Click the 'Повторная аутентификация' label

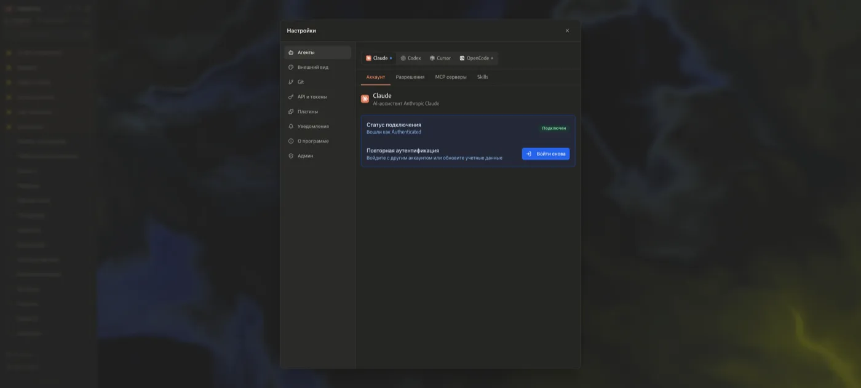[x=403, y=150]
